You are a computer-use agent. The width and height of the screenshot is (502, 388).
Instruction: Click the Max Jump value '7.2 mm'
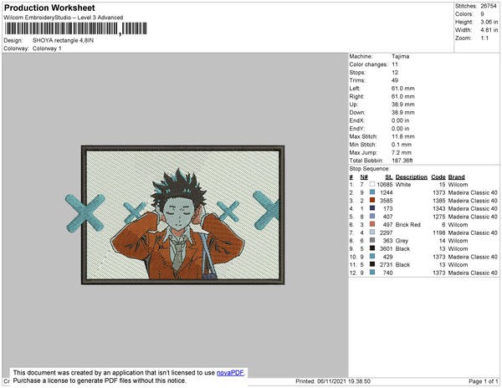[x=402, y=152]
